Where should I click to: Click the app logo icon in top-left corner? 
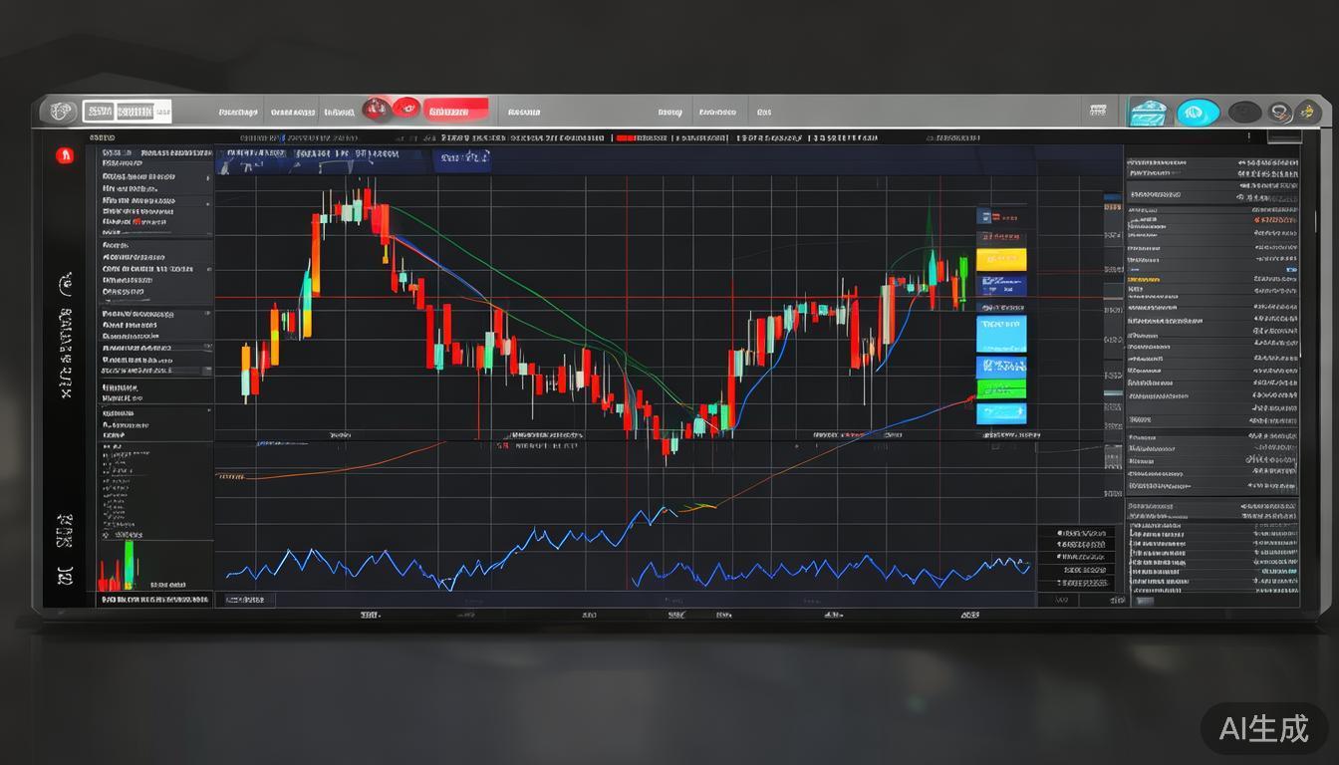point(58,112)
